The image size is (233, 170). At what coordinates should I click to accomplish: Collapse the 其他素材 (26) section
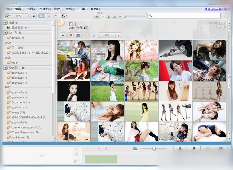(x=5, y=68)
